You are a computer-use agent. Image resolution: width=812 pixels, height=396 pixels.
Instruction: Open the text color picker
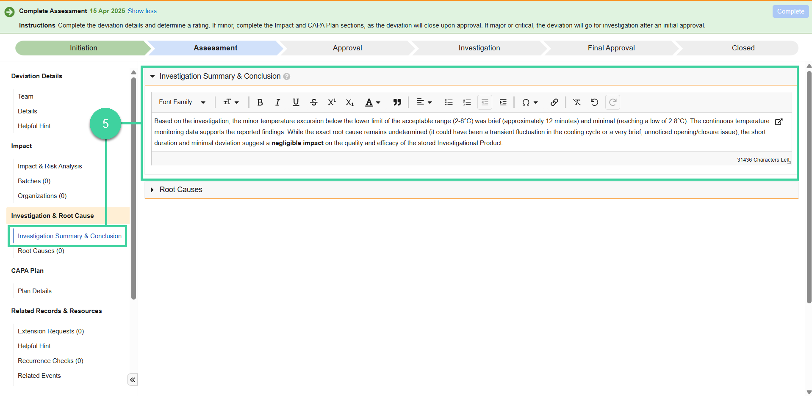click(373, 102)
